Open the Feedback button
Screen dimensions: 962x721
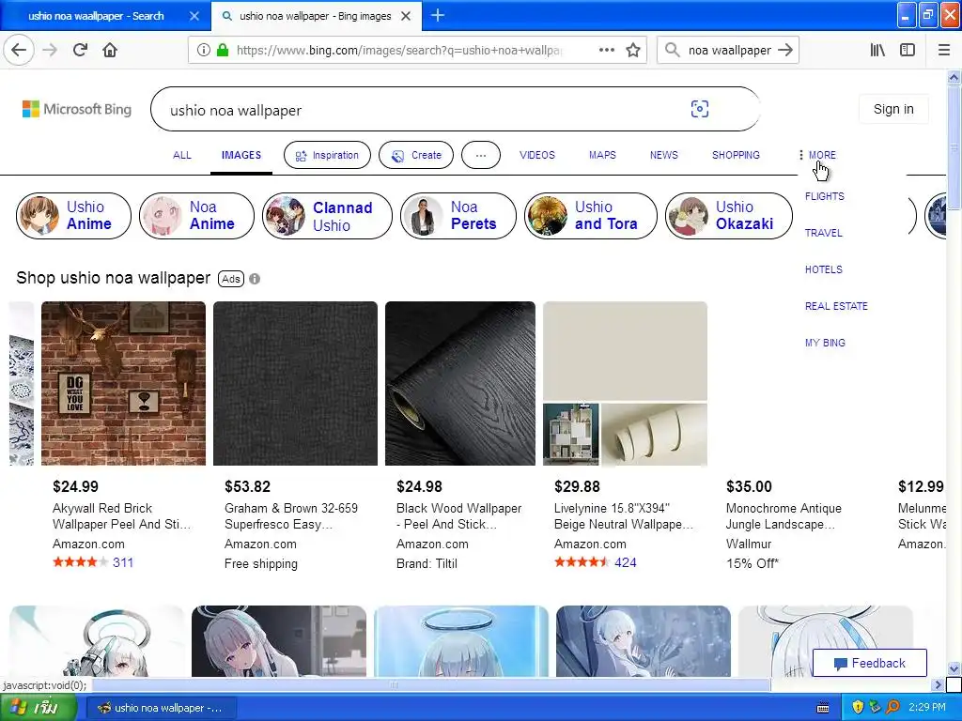pos(869,663)
